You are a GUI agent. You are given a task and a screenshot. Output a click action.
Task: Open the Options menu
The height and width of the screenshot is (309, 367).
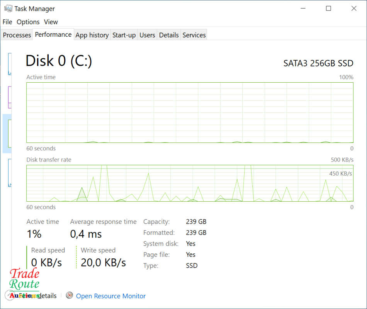click(28, 22)
